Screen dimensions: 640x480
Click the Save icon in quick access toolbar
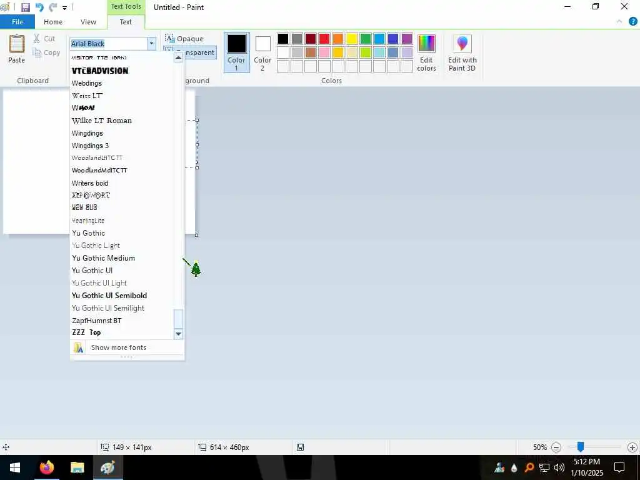[x=25, y=7]
